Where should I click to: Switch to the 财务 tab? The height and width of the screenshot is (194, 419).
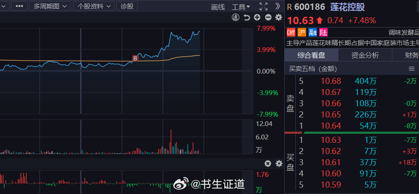[406, 55]
